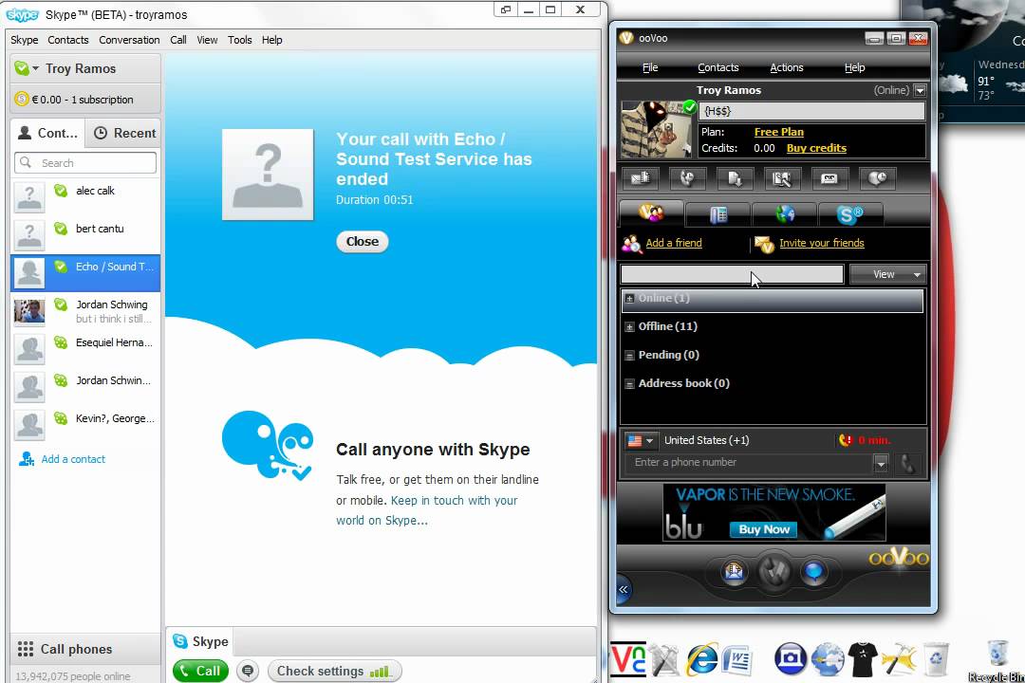This screenshot has width=1025, height=683.
Task: Click the voicemail cassette icon in ooVoo toolbar
Action: [x=829, y=177]
